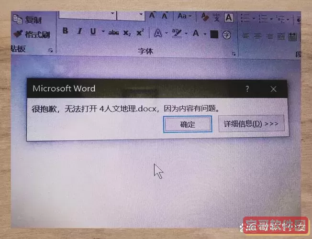
Task: Align text left
Action: 245,36
